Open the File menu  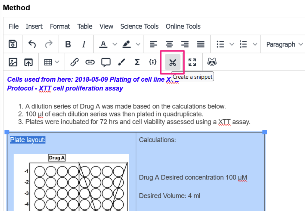coord(14,27)
